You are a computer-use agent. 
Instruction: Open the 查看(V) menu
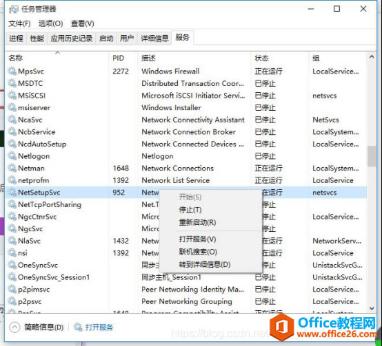(82, 23)
